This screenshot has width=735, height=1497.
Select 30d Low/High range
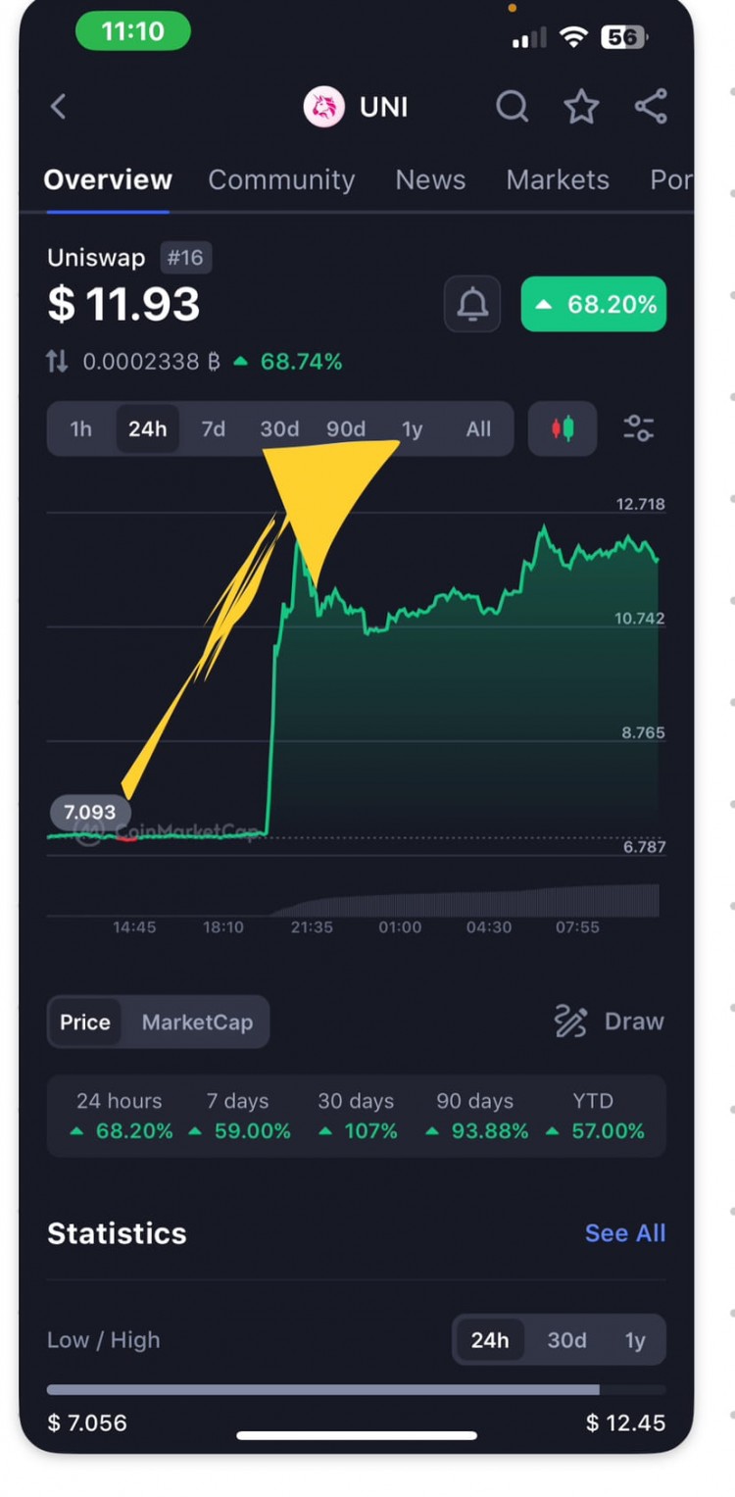coord(566,1340)
